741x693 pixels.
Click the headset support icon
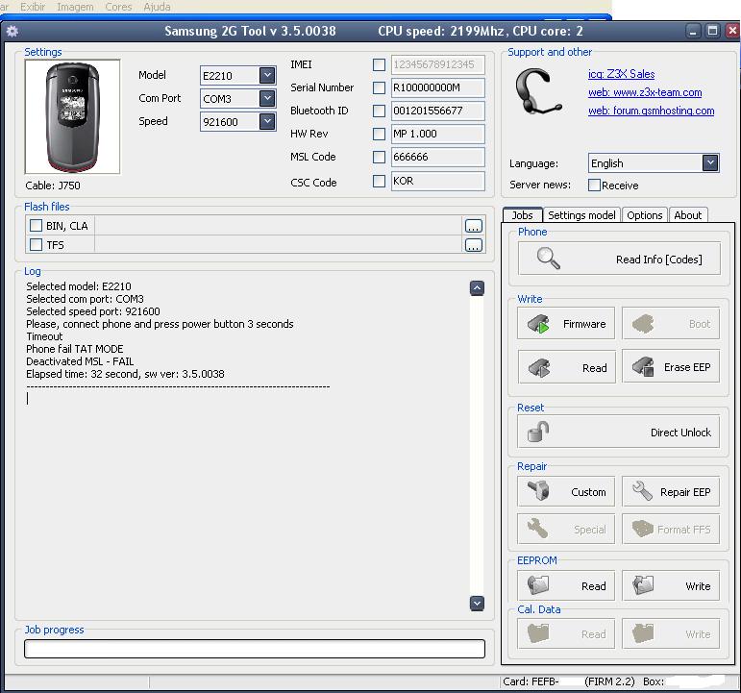[x=538, y=91]
